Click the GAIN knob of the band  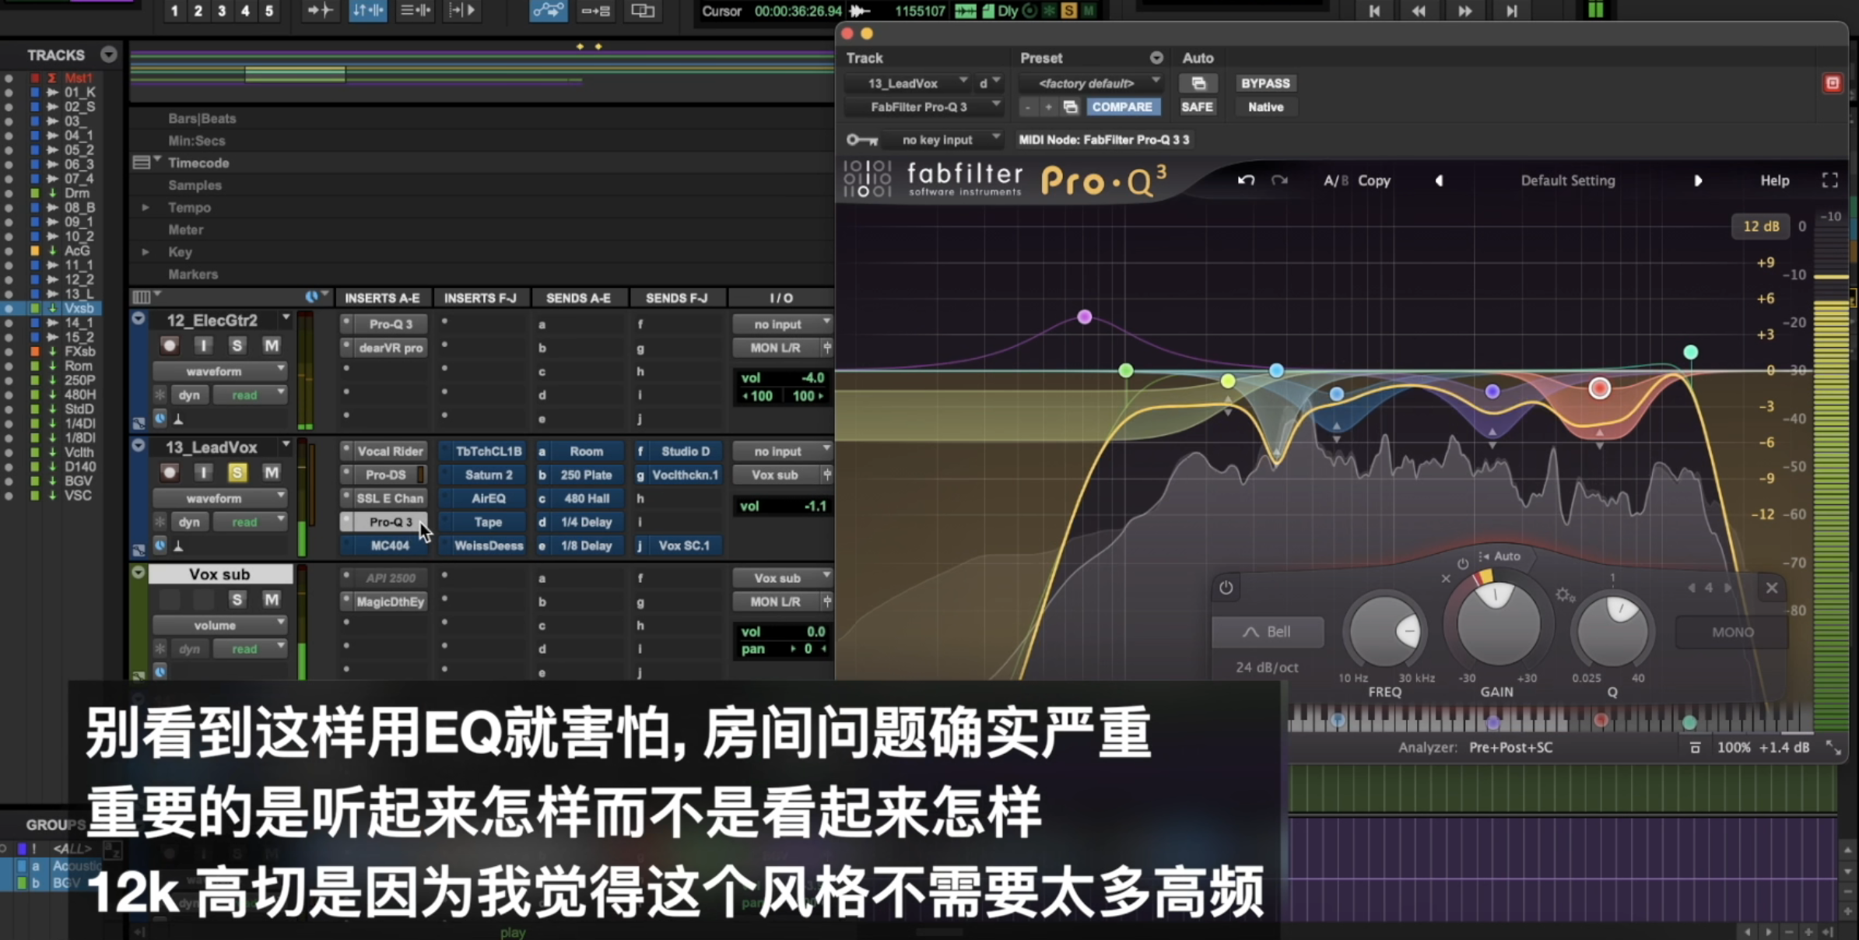[1496, 625]
